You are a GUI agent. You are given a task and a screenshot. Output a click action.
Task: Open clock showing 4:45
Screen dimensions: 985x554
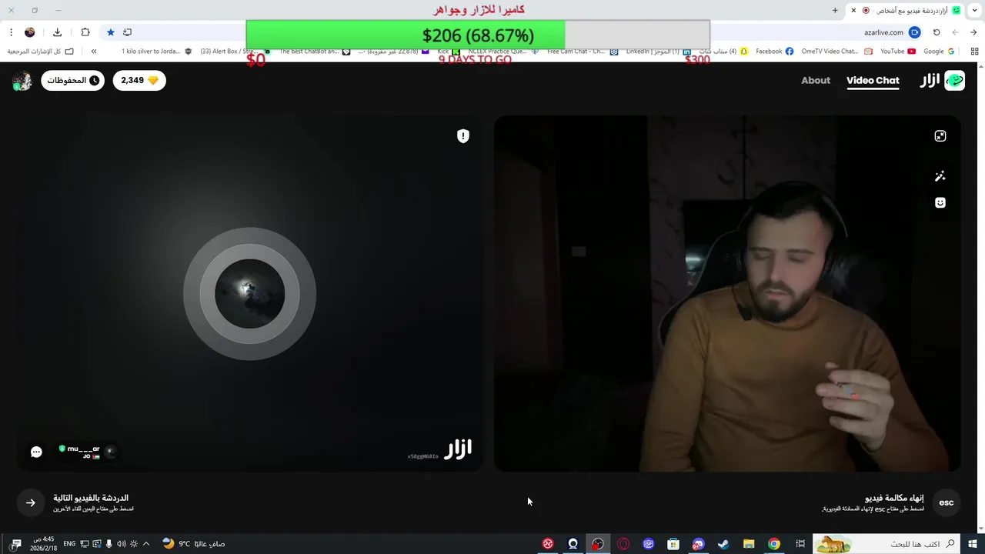[43, 544]
